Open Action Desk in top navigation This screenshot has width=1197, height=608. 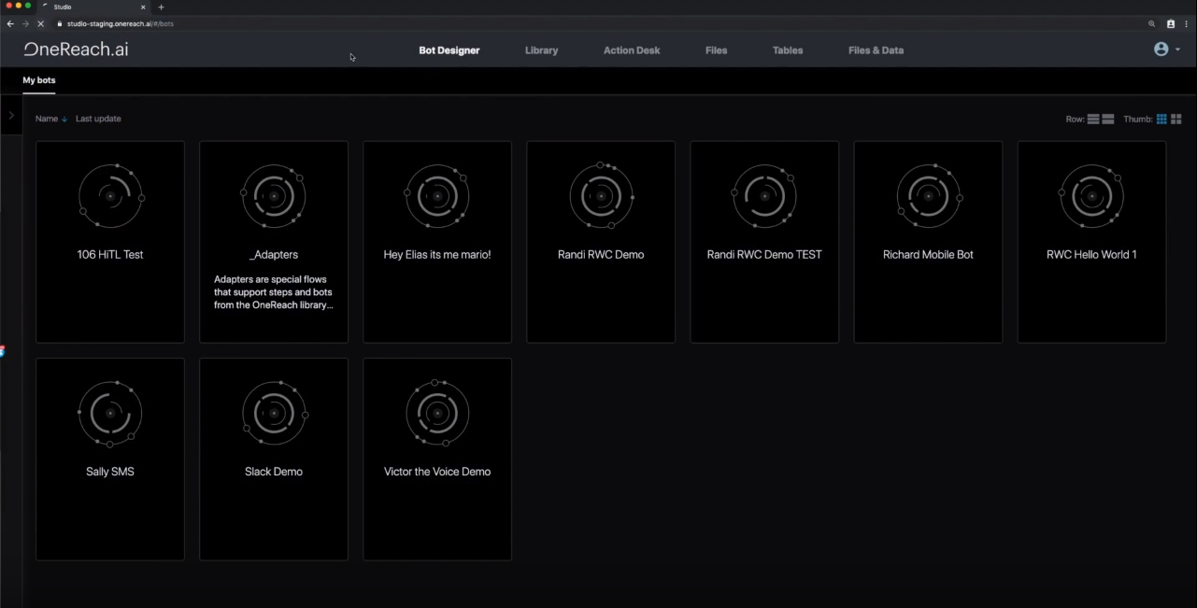pyautogui.click(x=632, y=50)
